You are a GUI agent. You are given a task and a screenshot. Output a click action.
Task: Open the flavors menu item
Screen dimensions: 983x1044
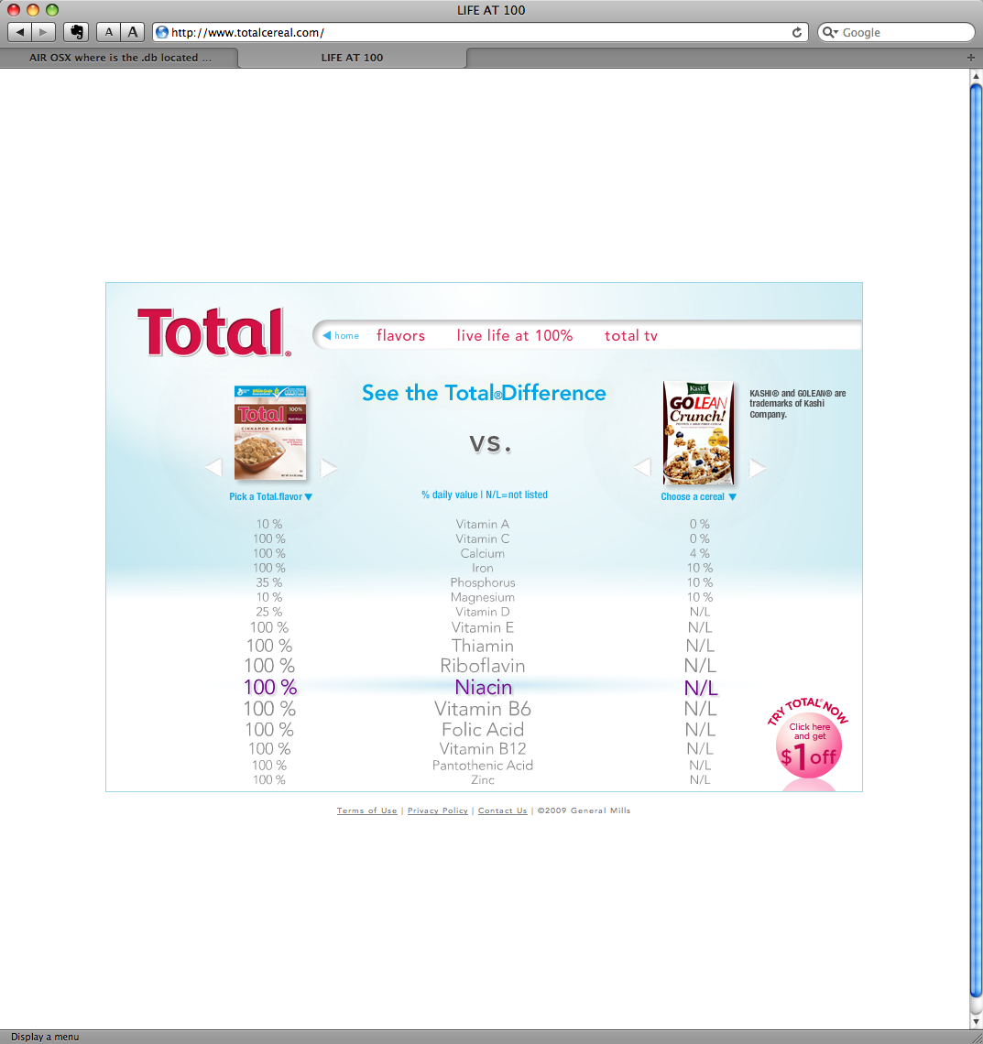click(x=400, y=335)
